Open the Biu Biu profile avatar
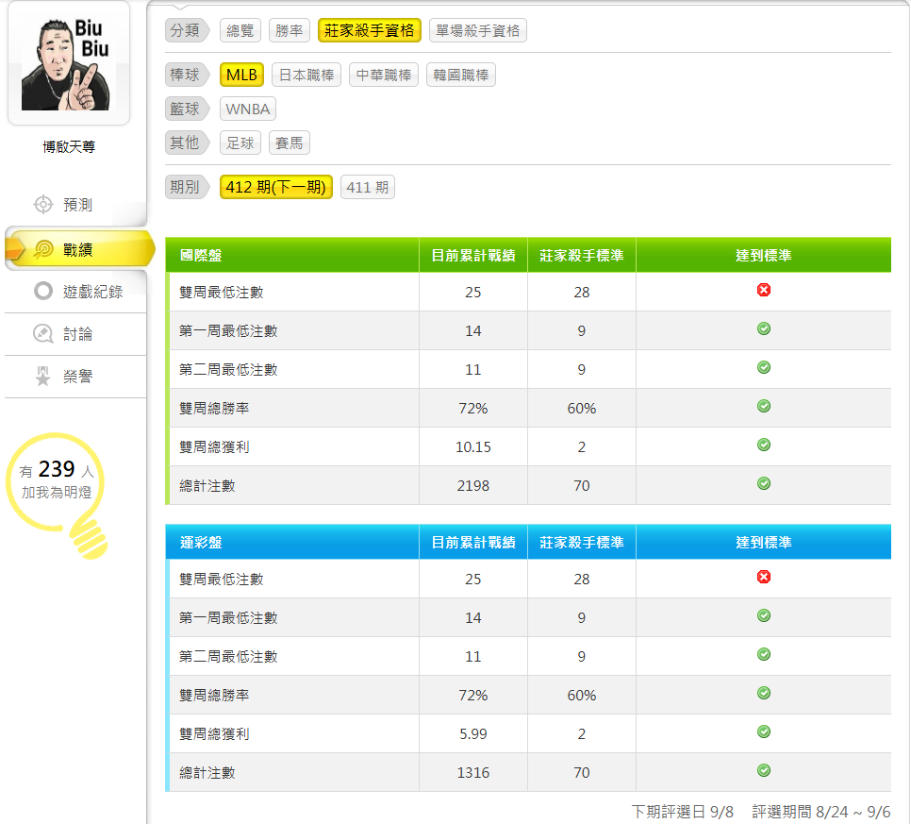This screenshot has width=911, height=824. [x=68, y=62]
